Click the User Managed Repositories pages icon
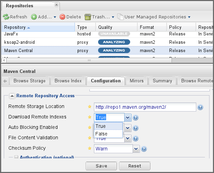The image size is (214, 173). click(120, 17)
